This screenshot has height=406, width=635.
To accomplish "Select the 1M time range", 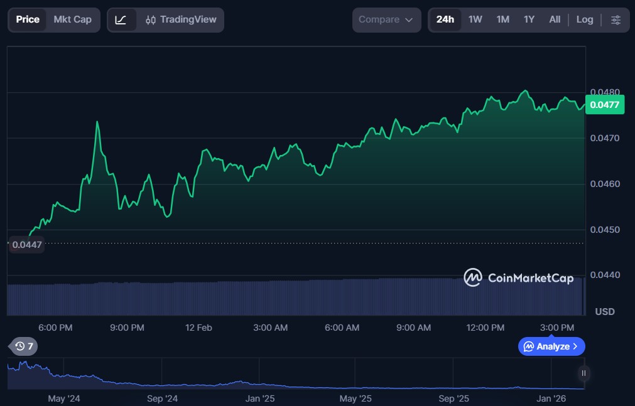I will 502,20.
